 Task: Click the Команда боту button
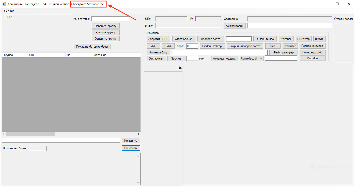158,52
